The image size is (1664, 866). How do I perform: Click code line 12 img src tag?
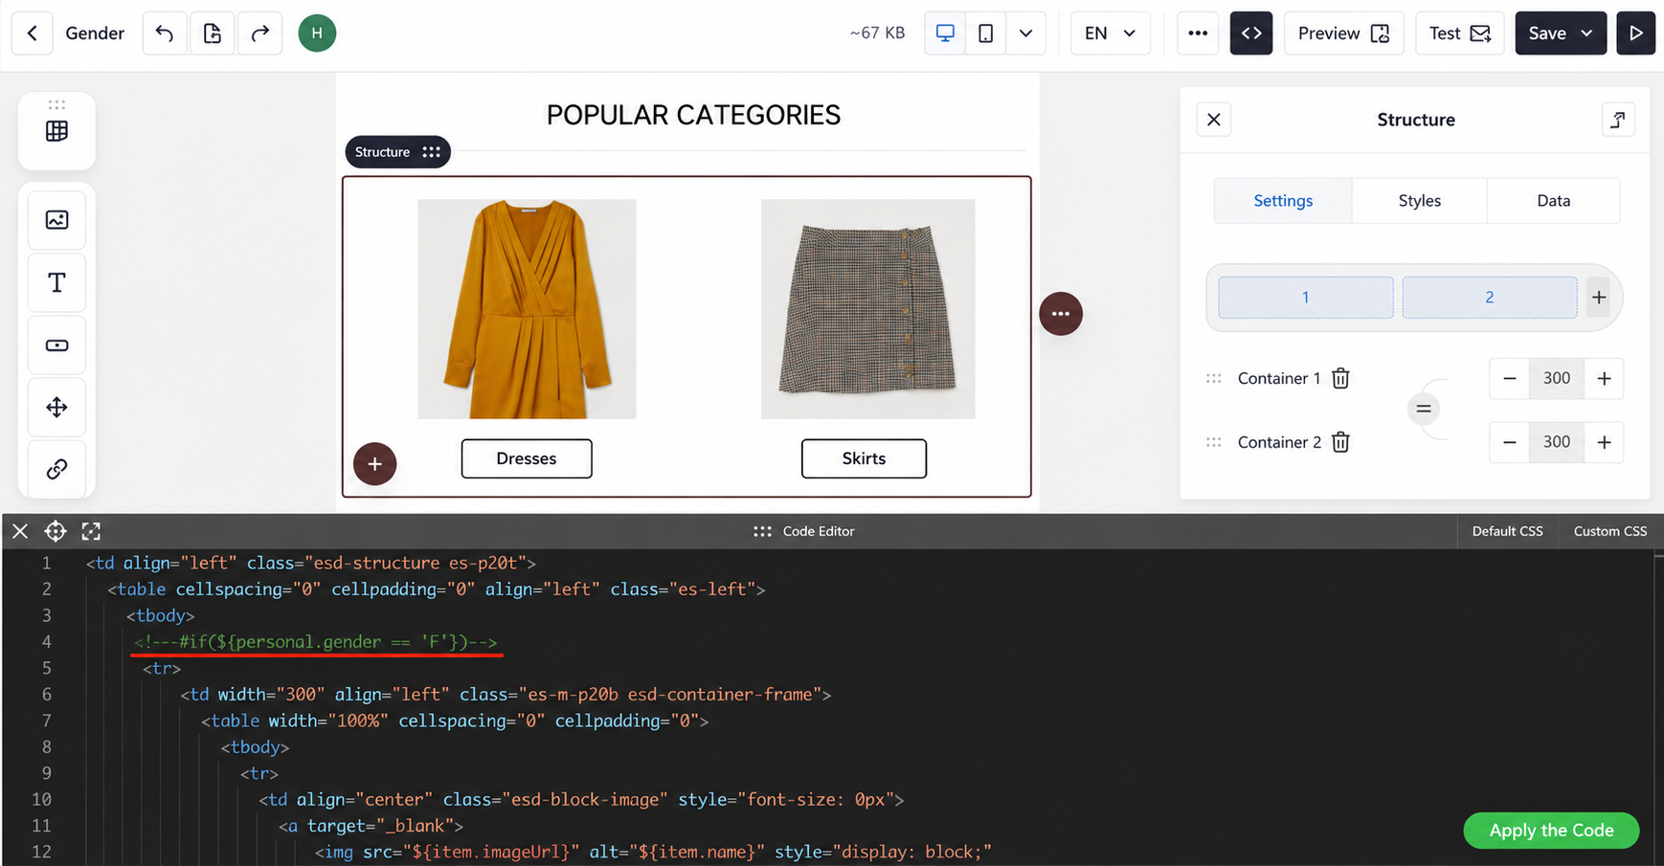(x=653, y=852)
